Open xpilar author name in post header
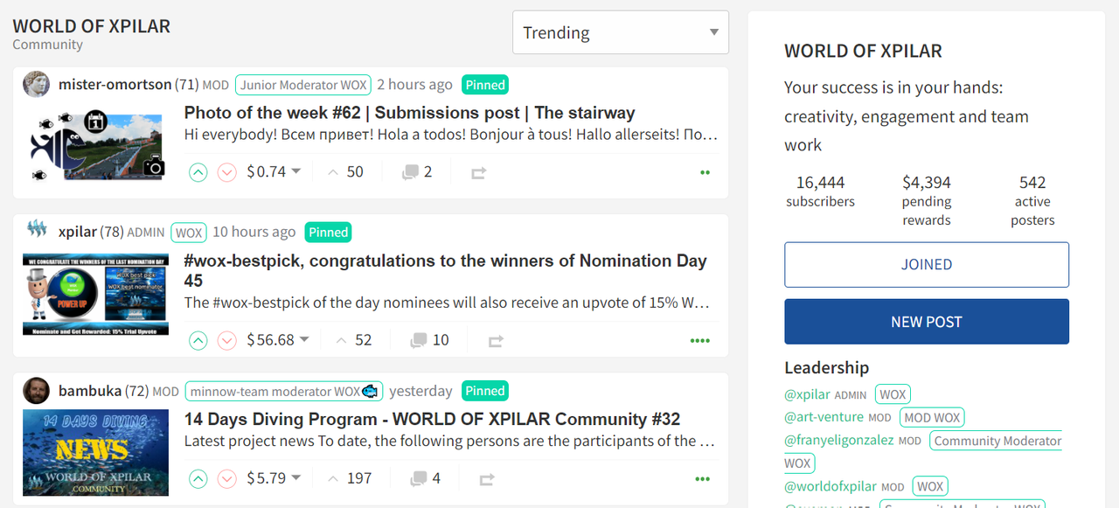The width and height of the screenshot is (1119, 508). 78,232
